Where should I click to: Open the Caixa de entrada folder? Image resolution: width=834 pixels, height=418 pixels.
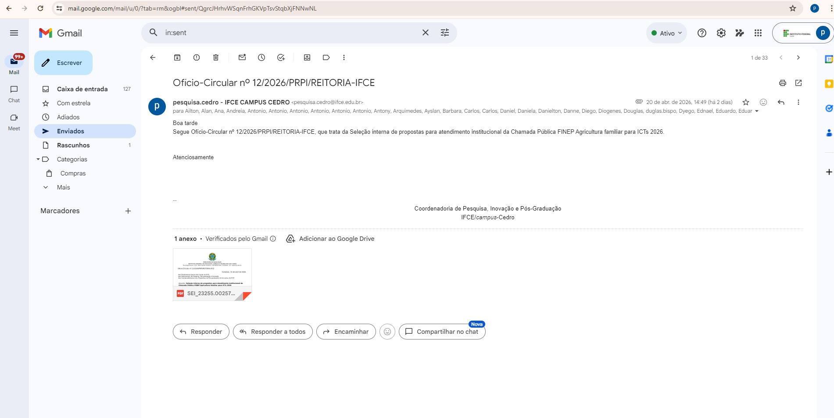coord(82,89)
